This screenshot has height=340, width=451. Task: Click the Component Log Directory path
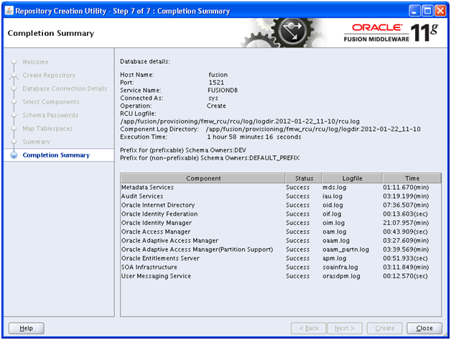pyautogui.click(x=313, y=129)
